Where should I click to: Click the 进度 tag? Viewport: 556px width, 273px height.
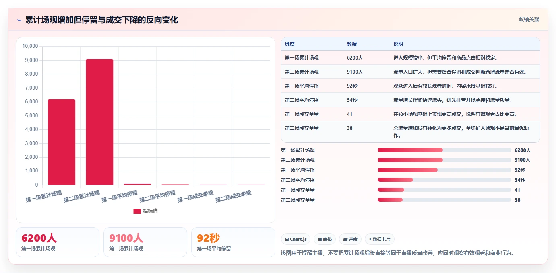(x=350, y=239)
